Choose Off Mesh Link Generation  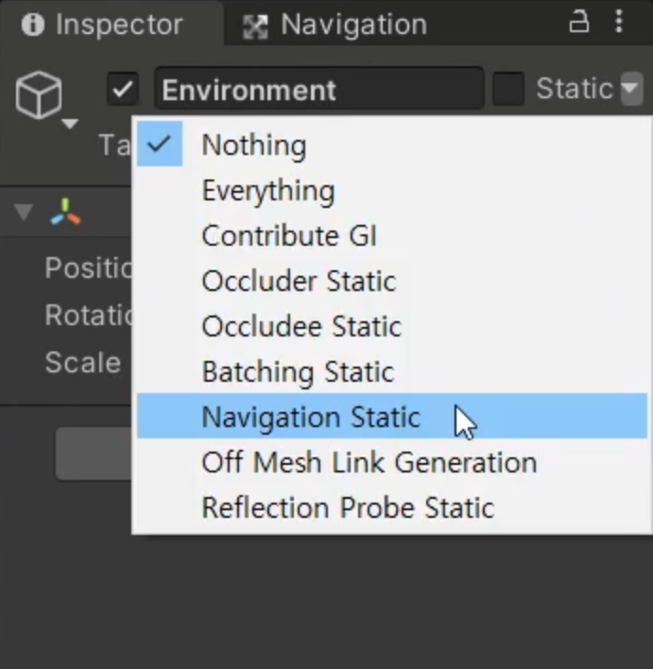point(369,462)
